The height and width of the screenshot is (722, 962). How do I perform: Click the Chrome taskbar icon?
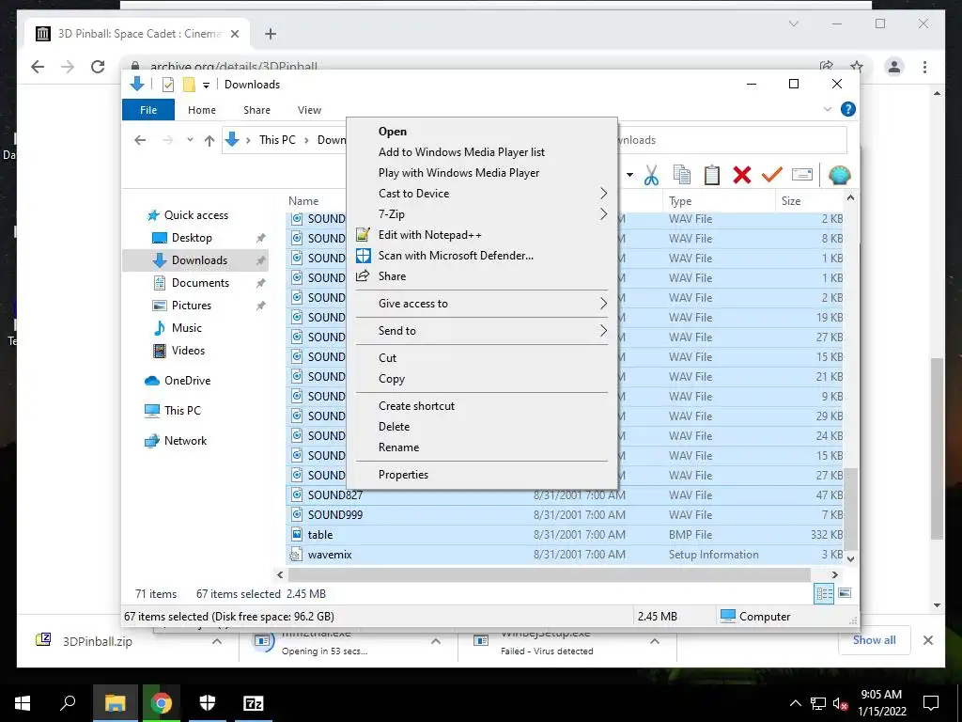click(162, 703)
